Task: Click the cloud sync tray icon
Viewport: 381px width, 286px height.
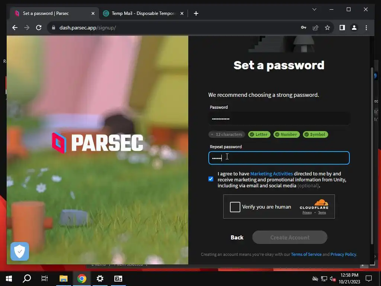Action: click(x=315, y=279)
